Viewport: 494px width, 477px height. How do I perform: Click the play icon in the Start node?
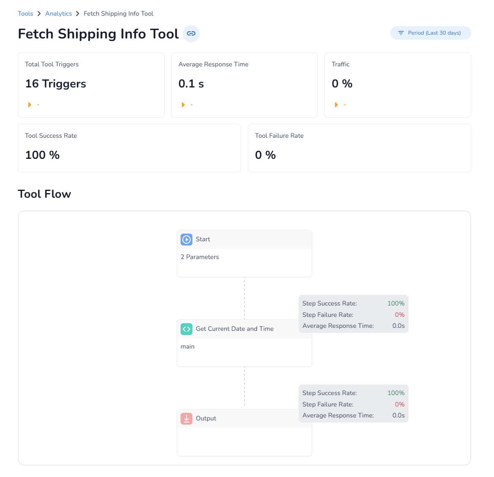187,240
